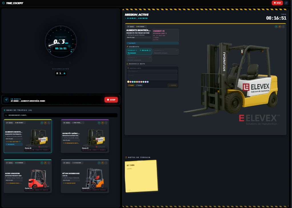Click the note title input field
The width and height of the screenshot is (292, 208).
pos(152,71)
